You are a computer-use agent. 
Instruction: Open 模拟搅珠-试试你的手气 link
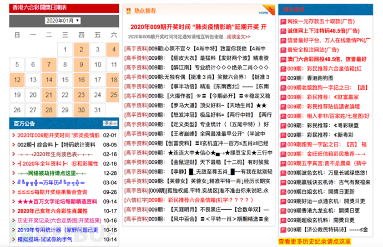point(45,239)
